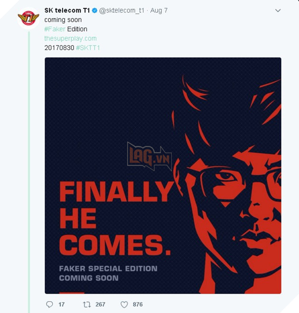Click the LAG.VN watermark logo
This screenshot has width=299, height=313.
click(149, 156)
